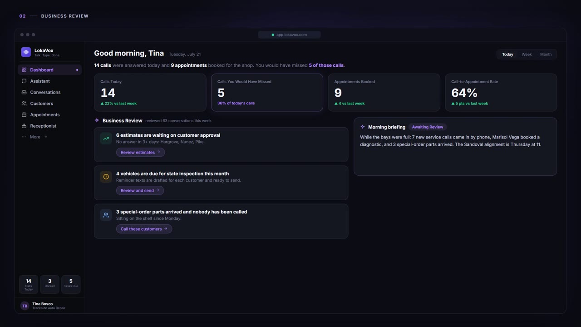Screen dimensions: 581x327
Task: Click the clock icon on state inspection card
Action: click(x=106, y=177)
